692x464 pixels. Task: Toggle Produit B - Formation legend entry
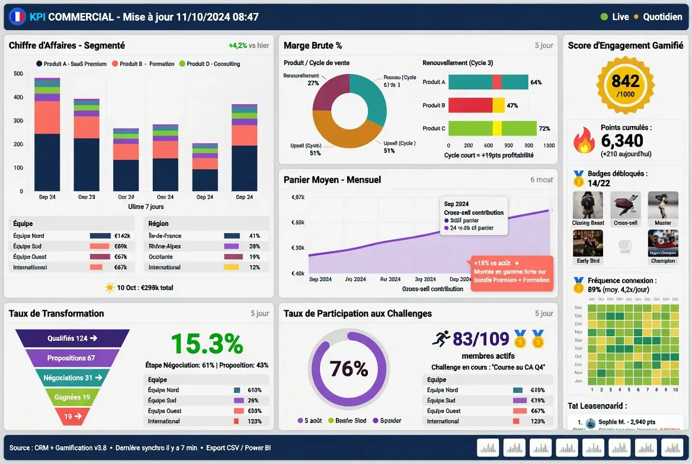(143, 63)
